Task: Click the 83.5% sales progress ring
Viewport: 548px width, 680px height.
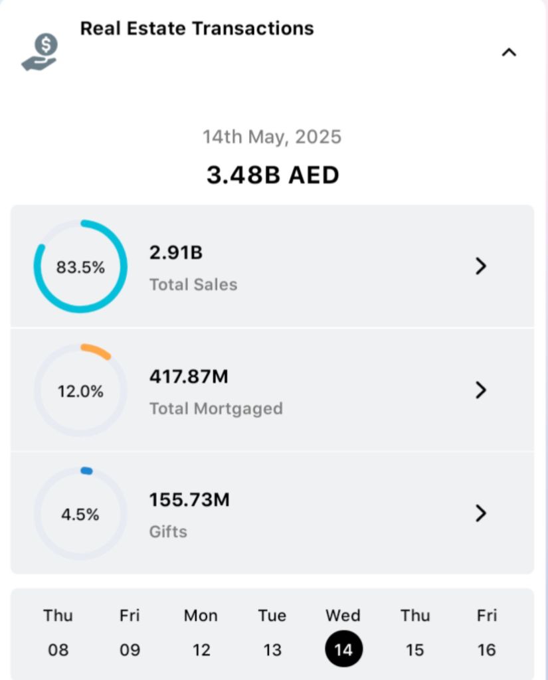Action: 80,267
